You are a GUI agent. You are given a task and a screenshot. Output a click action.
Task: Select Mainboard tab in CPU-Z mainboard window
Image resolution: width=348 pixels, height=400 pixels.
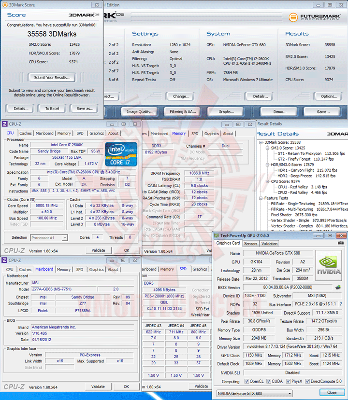(x=44, y=269)
